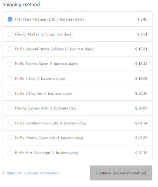
Task: Open Return to customer information link
Action: (x=33, y=173)
